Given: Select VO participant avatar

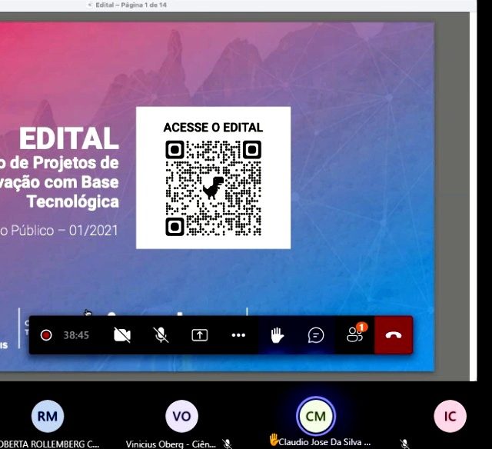Looking at the screenshot, I should tap(181, 416).
